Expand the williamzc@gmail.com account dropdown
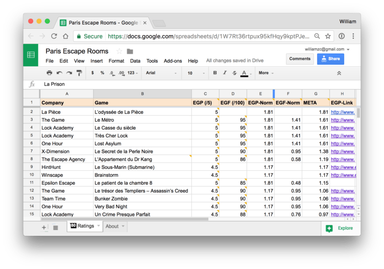The image size is (384, 269). tap(348, 49)
